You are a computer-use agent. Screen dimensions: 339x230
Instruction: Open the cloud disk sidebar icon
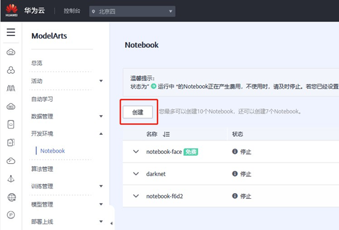tap(11, 107)
